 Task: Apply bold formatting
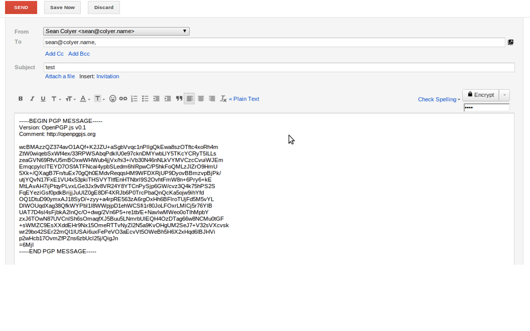[20, 98]
